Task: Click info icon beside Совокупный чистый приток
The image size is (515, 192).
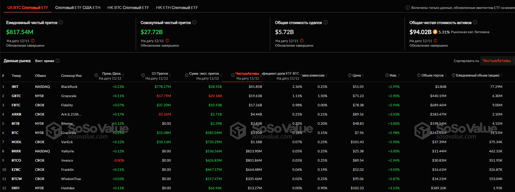Action: (x=194, y=22)
